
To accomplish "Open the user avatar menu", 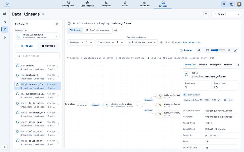I will (239, 4).
